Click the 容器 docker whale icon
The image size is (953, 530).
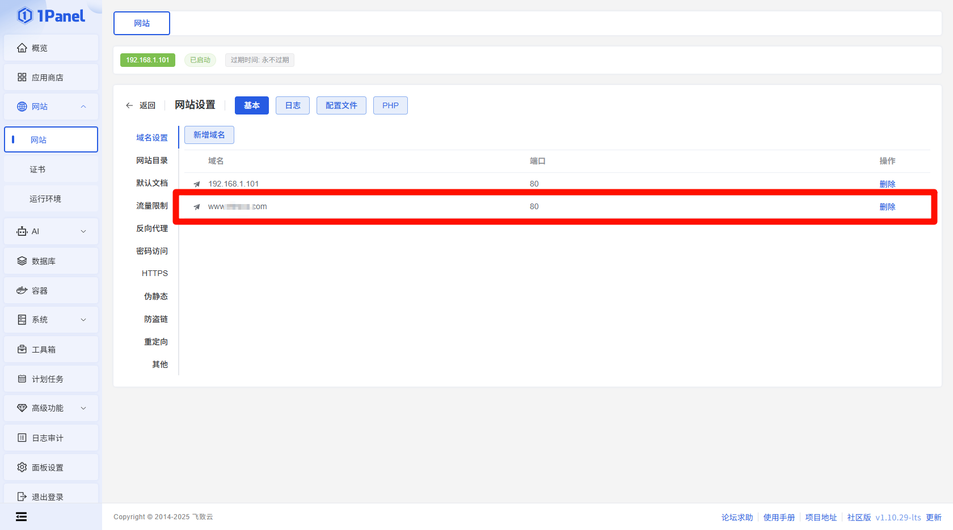coord(22,291)
